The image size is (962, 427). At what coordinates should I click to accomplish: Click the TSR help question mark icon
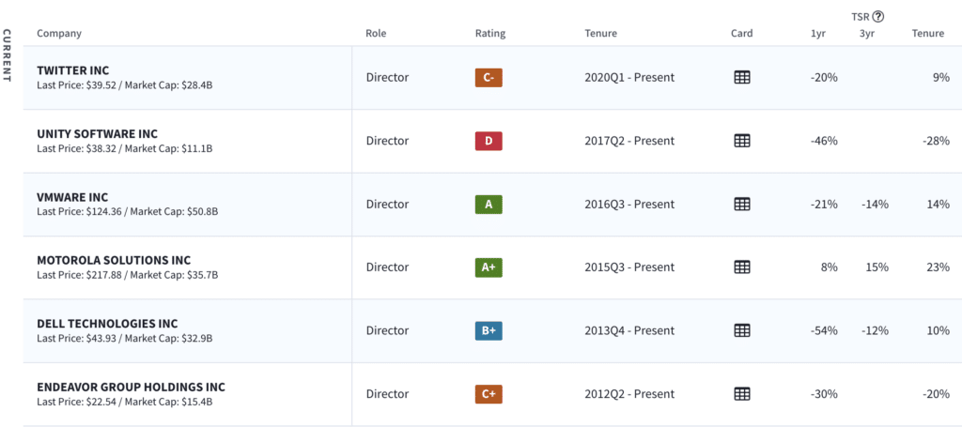(878, 17)
